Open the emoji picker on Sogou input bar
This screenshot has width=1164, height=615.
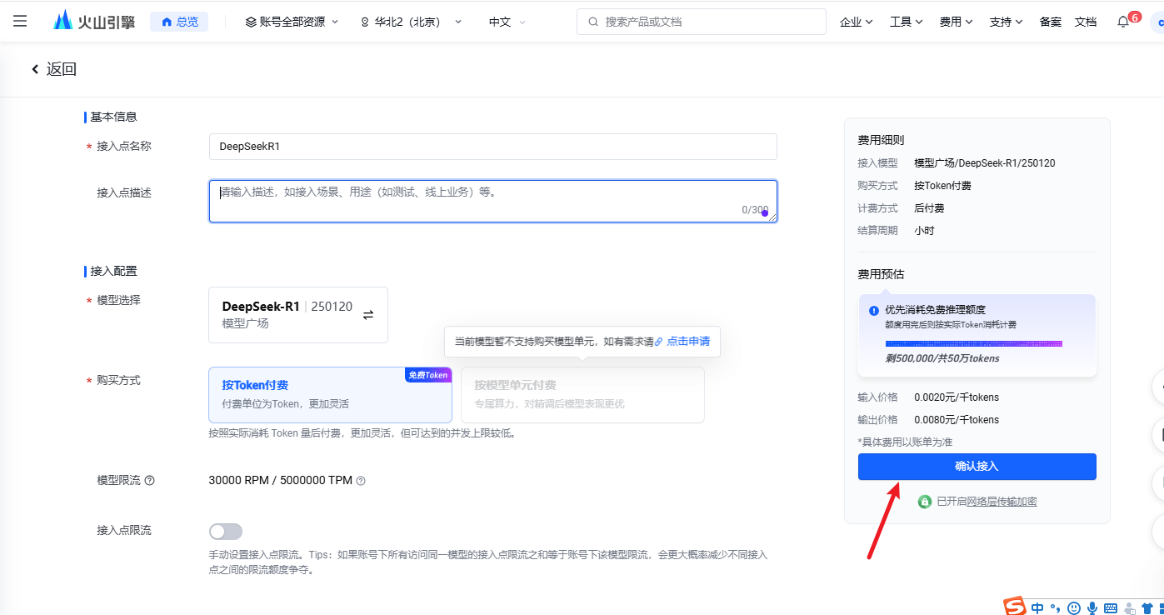point(1074,607)
